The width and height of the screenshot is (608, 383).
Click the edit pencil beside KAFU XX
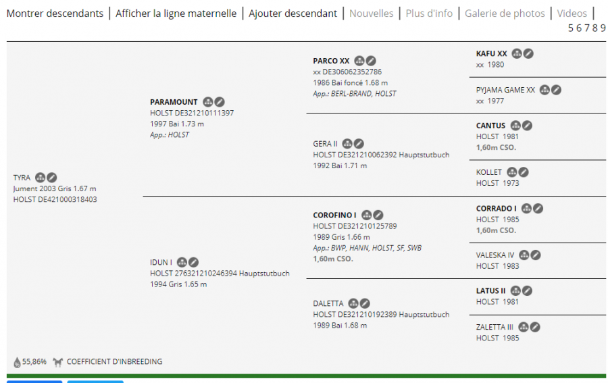528,53
